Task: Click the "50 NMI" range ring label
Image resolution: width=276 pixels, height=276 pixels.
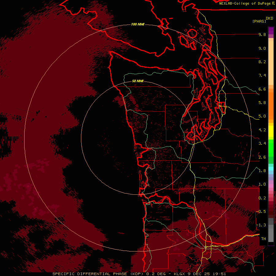Action: (x=138, y=81)
